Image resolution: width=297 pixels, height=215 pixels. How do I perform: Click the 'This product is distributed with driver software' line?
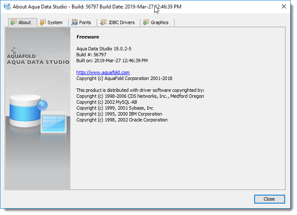tap(140, 90)
